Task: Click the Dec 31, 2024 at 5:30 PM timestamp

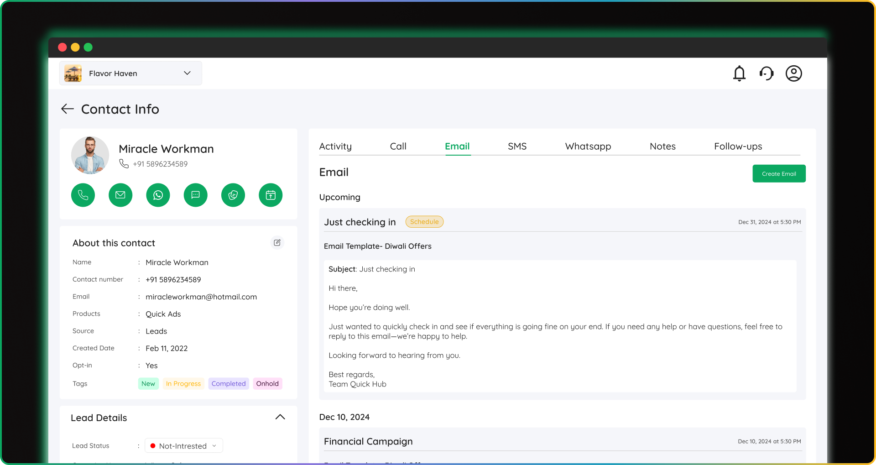Action: pos(770,222)
